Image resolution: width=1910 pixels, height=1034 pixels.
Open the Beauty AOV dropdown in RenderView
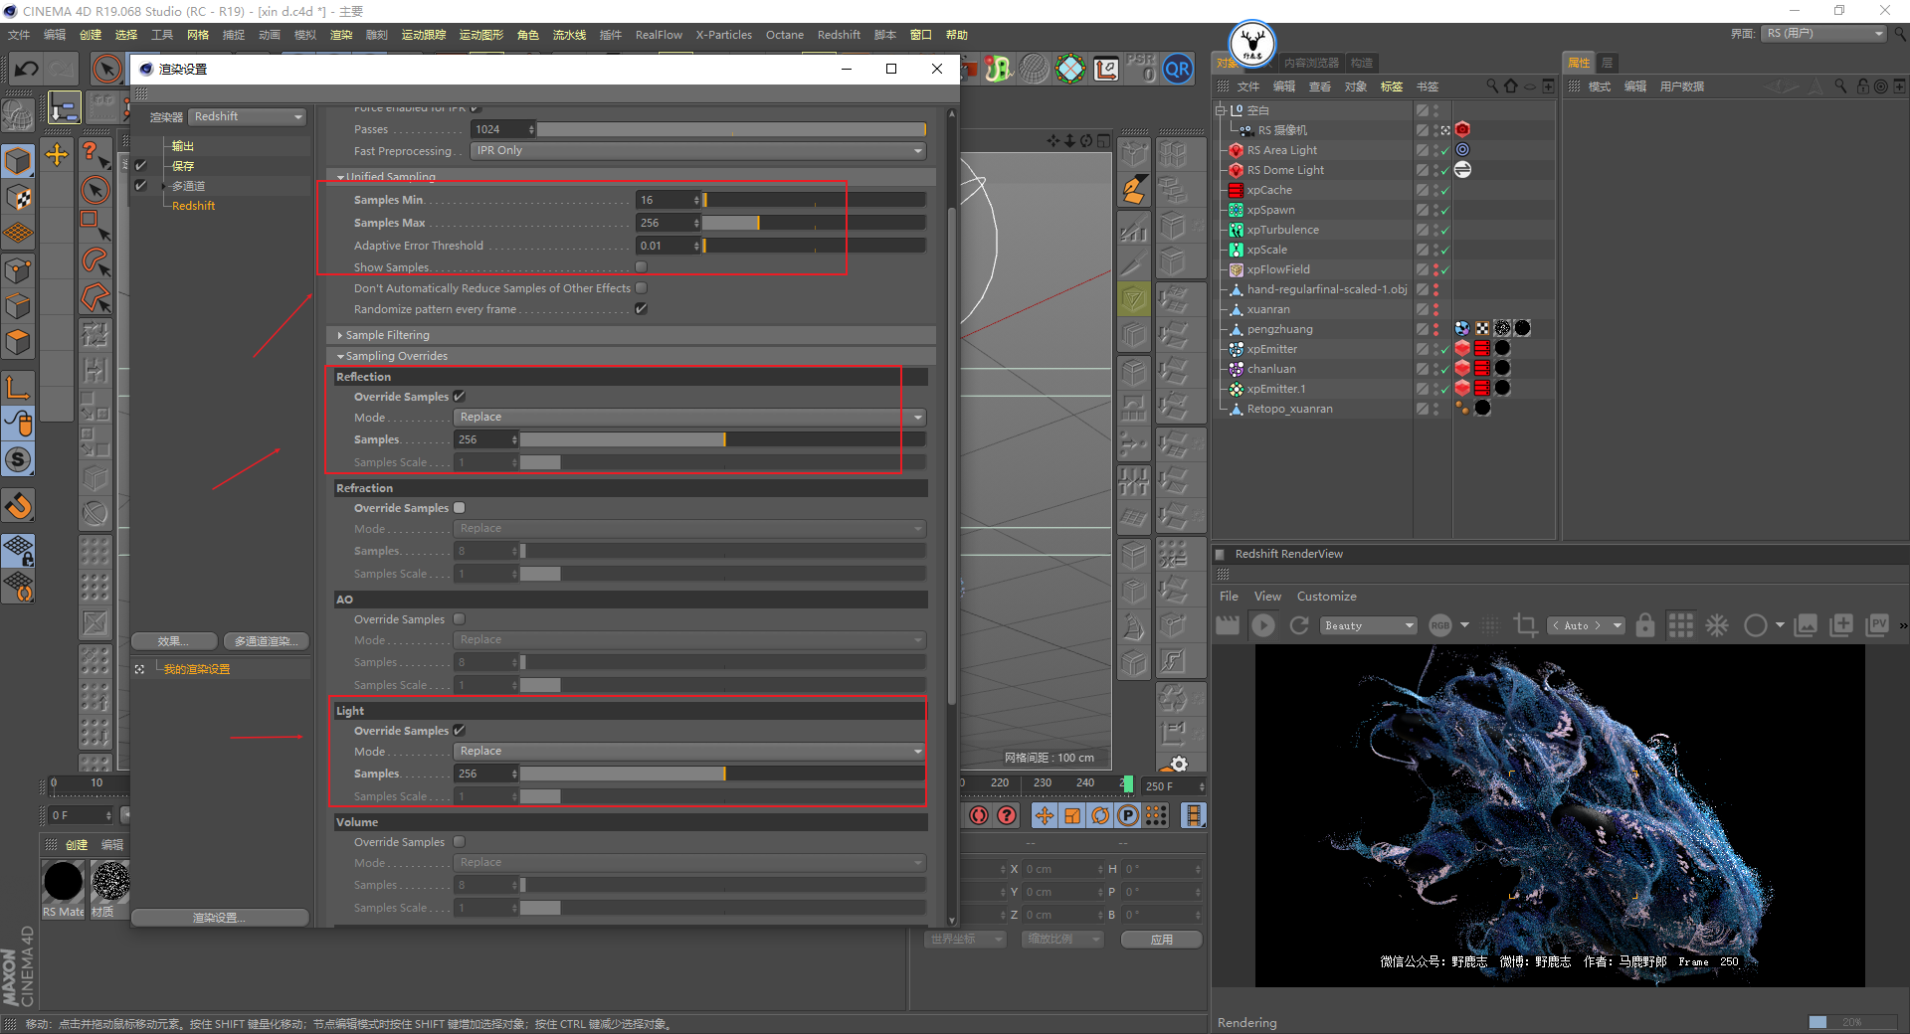[x=1369, y=625]
